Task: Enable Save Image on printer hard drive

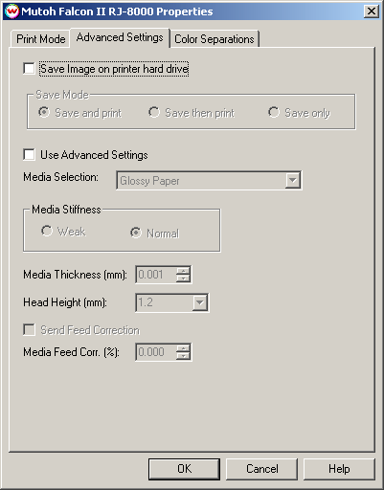Action: 29,69
